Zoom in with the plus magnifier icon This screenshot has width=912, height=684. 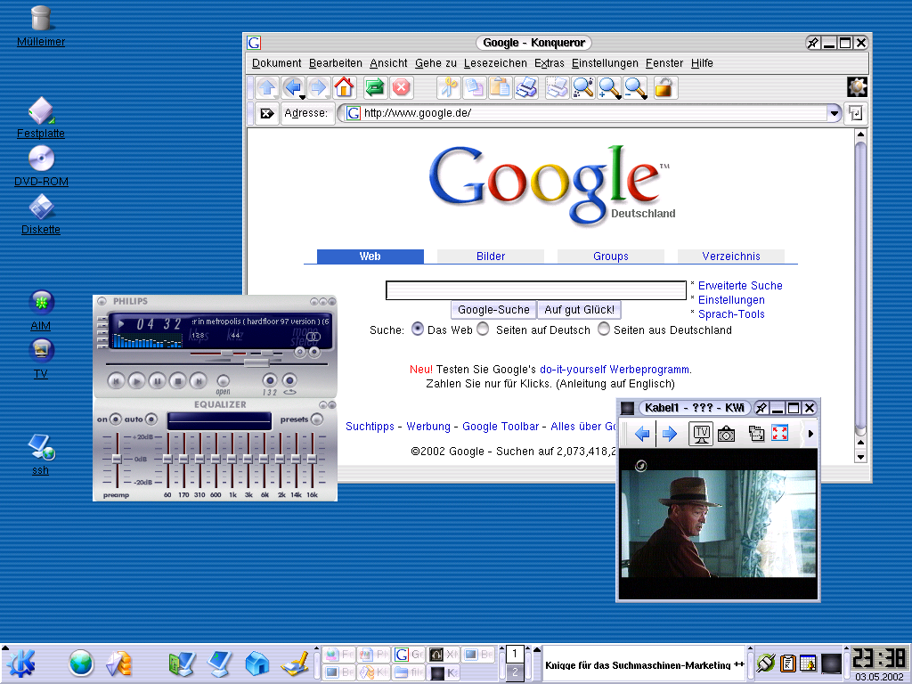pos(609,88)
